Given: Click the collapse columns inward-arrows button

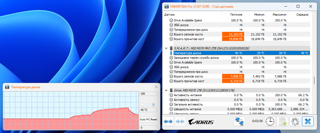Looking at the screenshot, I should pos(180,121).
